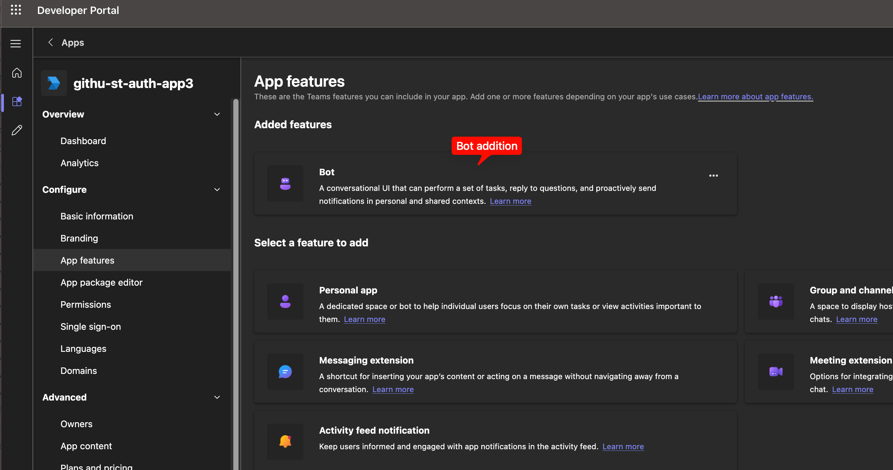
Task: Select the Activity feed notification card title
Action: 374,430
